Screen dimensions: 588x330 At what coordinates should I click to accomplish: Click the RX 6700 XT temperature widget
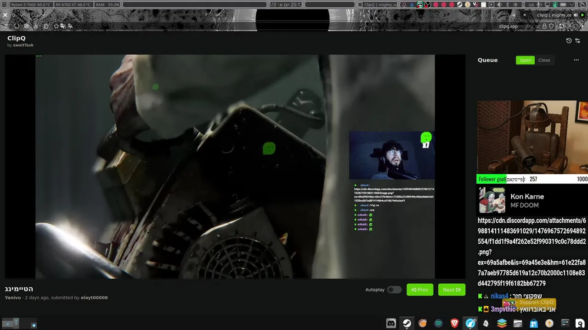[73, 5]
